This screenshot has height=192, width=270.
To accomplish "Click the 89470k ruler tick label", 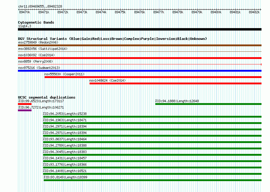I will (25, 12).
